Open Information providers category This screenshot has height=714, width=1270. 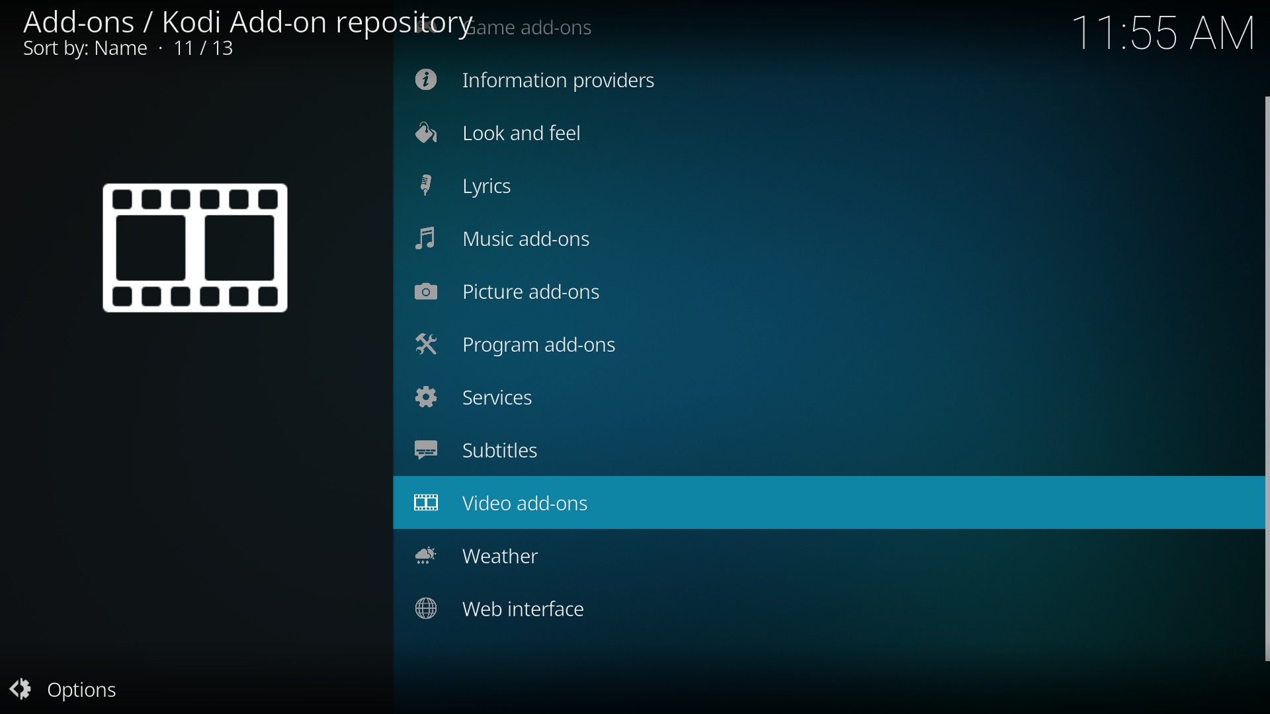click(x=558, y=81)
